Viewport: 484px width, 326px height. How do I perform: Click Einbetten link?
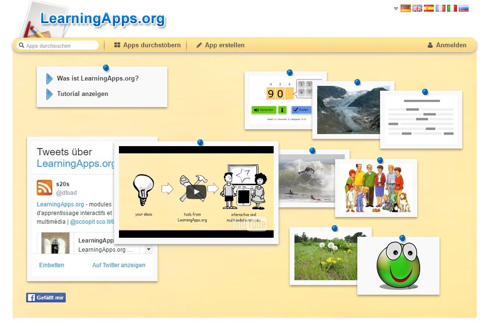coord(52,265)
